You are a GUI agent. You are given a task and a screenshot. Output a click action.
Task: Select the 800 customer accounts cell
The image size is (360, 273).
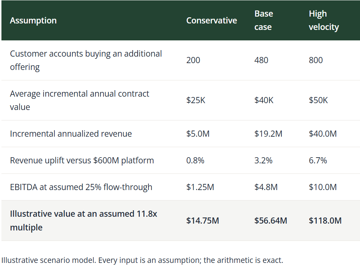pyautogui.click(x=316, y=60)
